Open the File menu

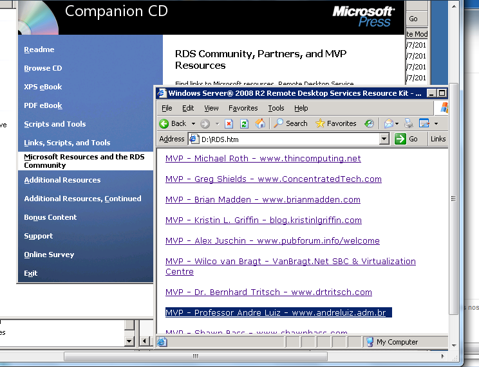[x=167, y=108]
